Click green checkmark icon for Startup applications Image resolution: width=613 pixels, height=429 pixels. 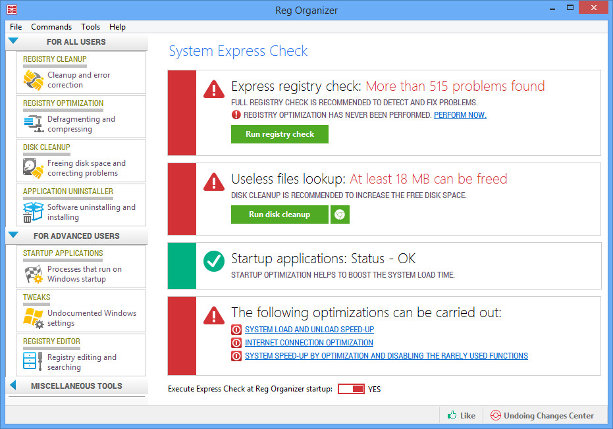214,261
